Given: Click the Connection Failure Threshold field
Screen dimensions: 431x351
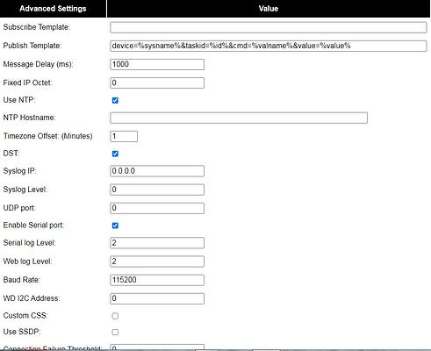Looking at the screenshot, I should click(157, 347).
